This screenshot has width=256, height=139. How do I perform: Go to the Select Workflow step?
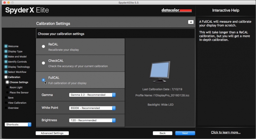tap(17, 72)
